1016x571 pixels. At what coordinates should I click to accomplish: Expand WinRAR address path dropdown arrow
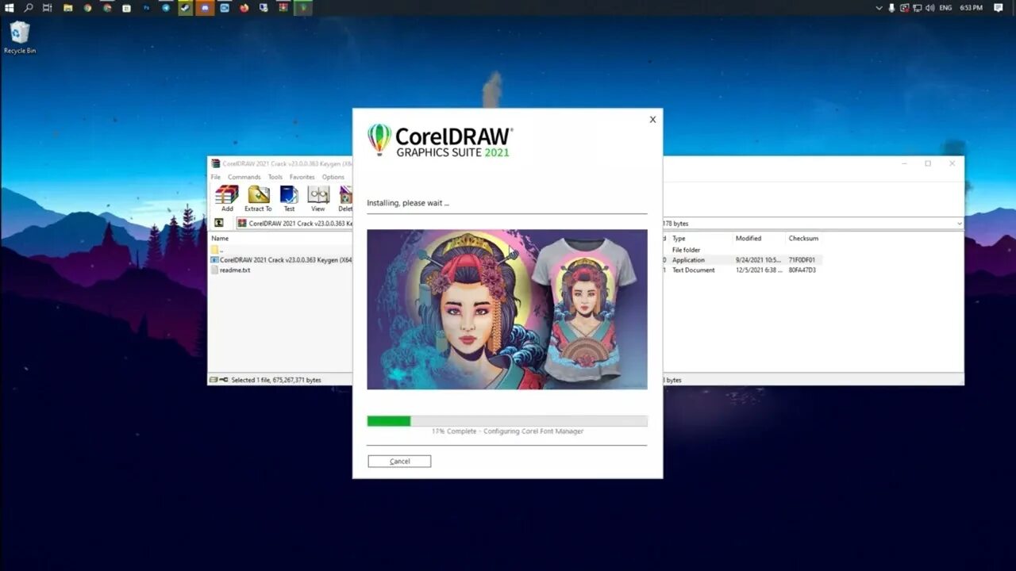(959, 224)
